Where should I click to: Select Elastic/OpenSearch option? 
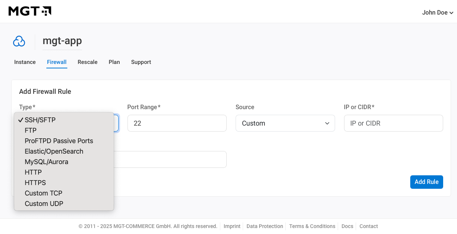point(64,151)
